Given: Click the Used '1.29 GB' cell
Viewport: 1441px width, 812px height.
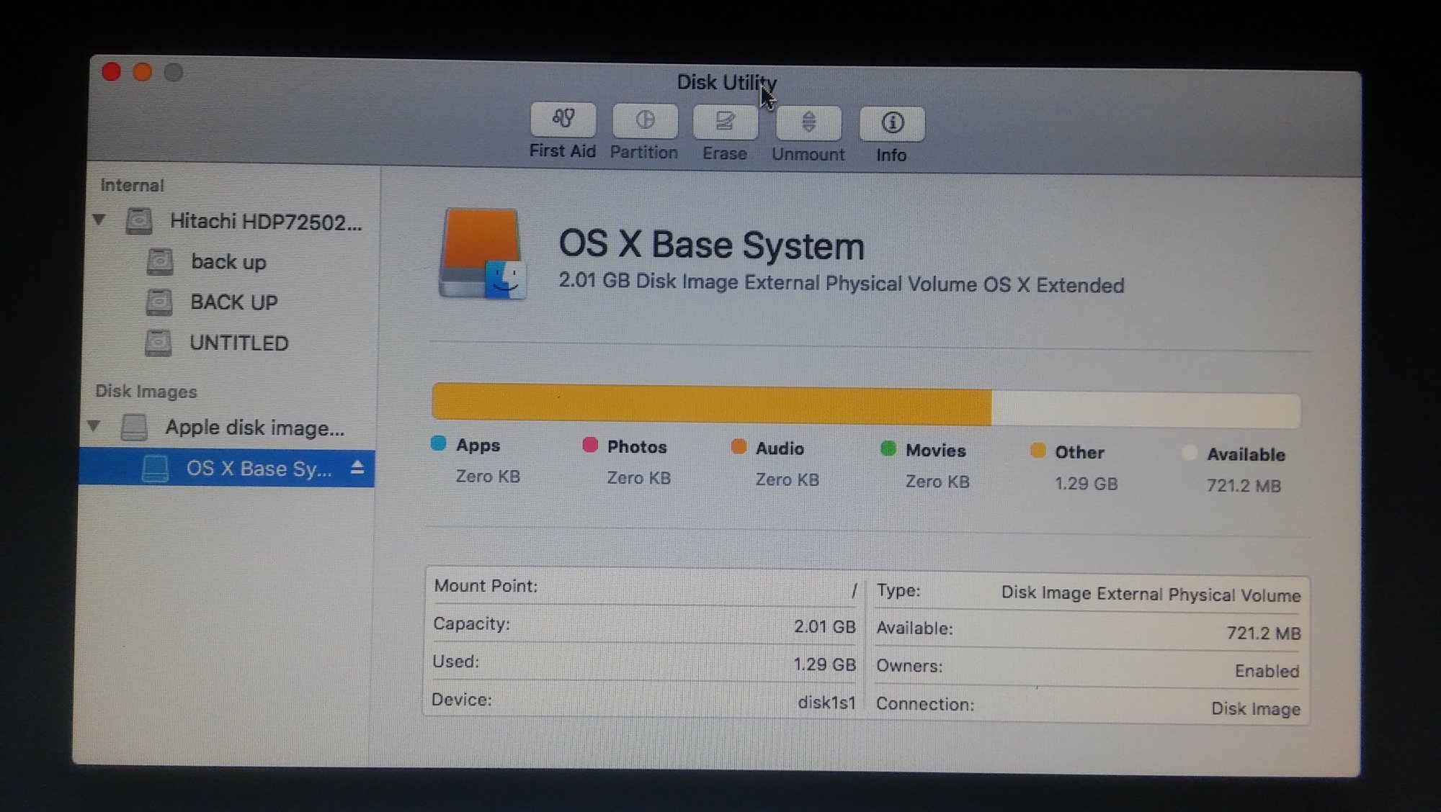Looking at the screenshot, I should point(824,664).
